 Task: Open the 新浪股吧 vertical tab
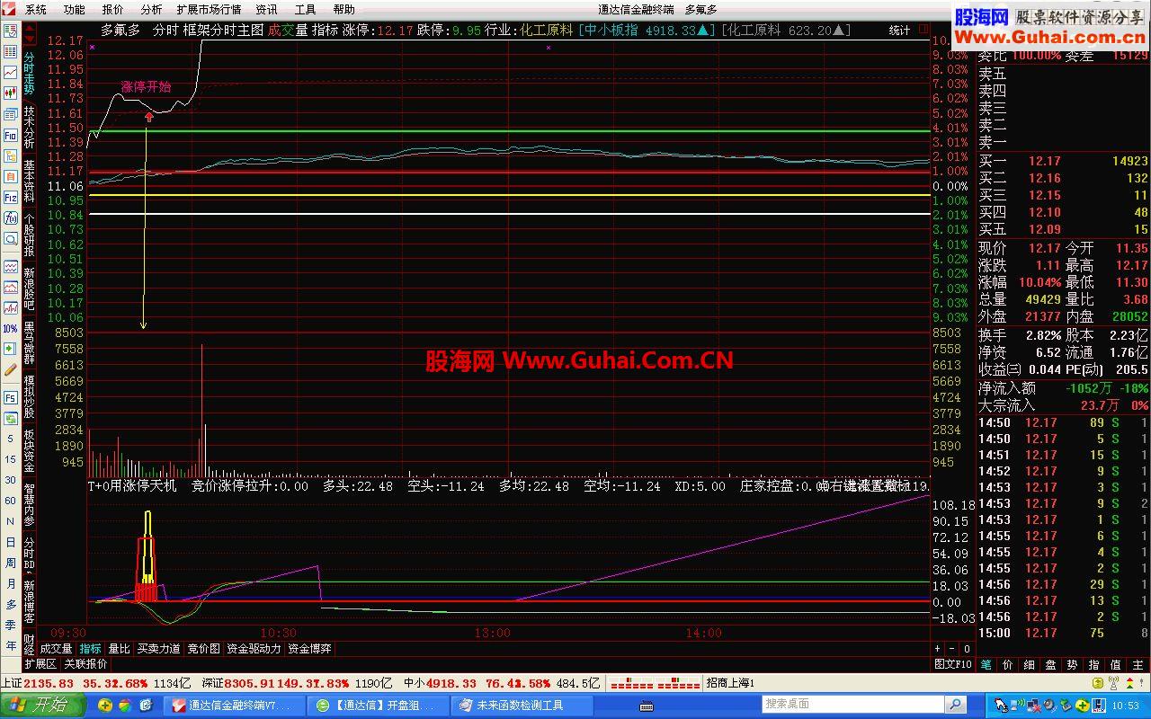pos(29,289)
